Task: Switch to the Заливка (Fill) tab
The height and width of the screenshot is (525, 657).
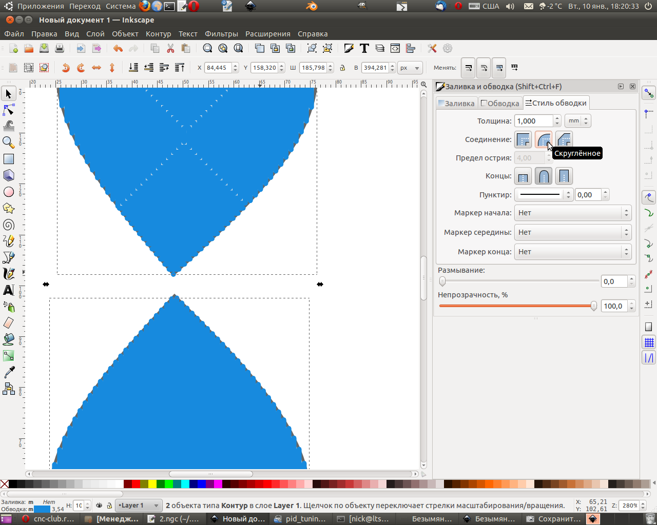Action: (x=456, y=103)
